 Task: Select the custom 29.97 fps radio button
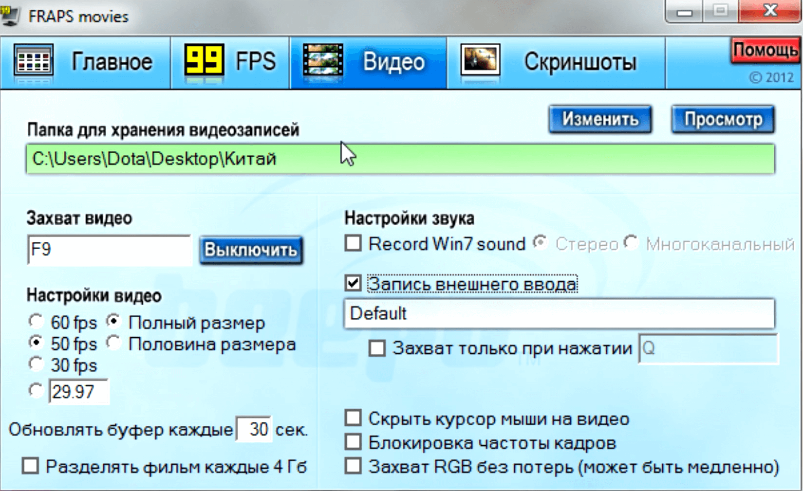36,390
